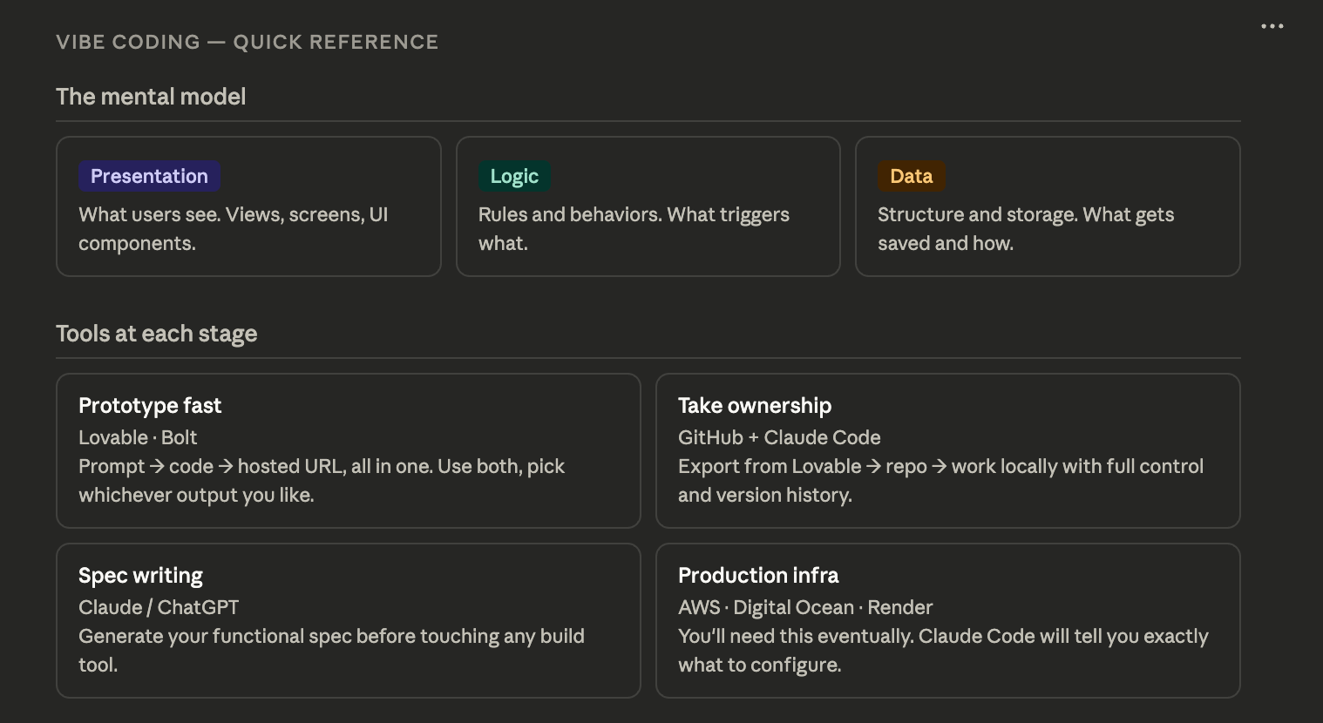Click AWS · Digital Ocean · Render label
The height and width of the screenshot is (723, 1323).
point(805,607)
